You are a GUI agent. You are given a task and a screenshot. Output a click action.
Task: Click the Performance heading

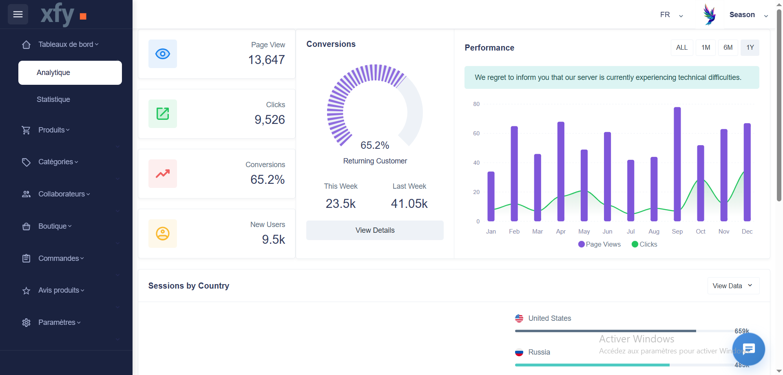click(489, 48)
